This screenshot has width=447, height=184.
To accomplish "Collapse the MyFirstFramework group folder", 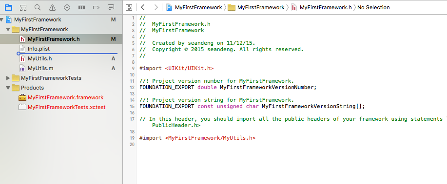I will click(x=8, y=29).
